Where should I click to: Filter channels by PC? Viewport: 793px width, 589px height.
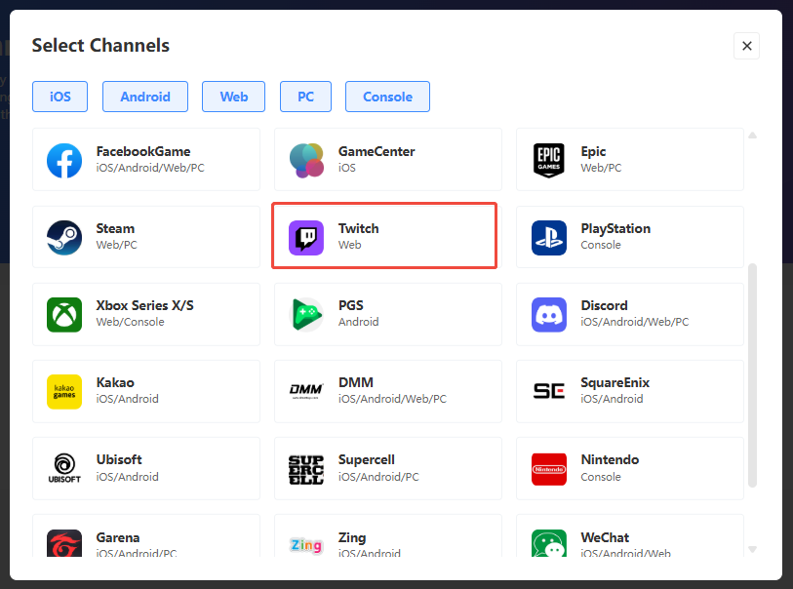[305, 97]
